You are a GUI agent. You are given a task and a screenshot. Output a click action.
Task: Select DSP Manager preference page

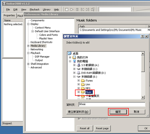pos(42,57)
